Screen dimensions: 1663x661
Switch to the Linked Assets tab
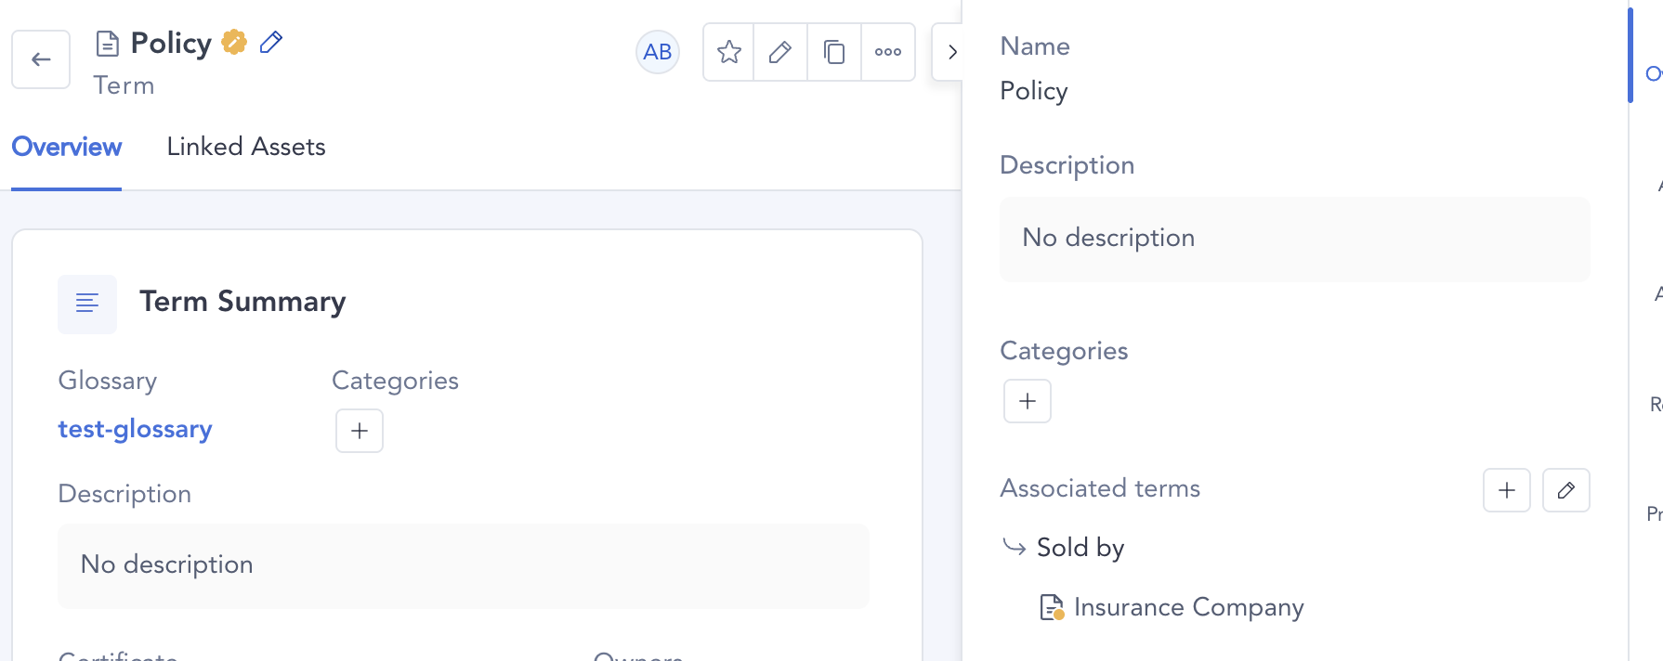[x=246, y=147]
